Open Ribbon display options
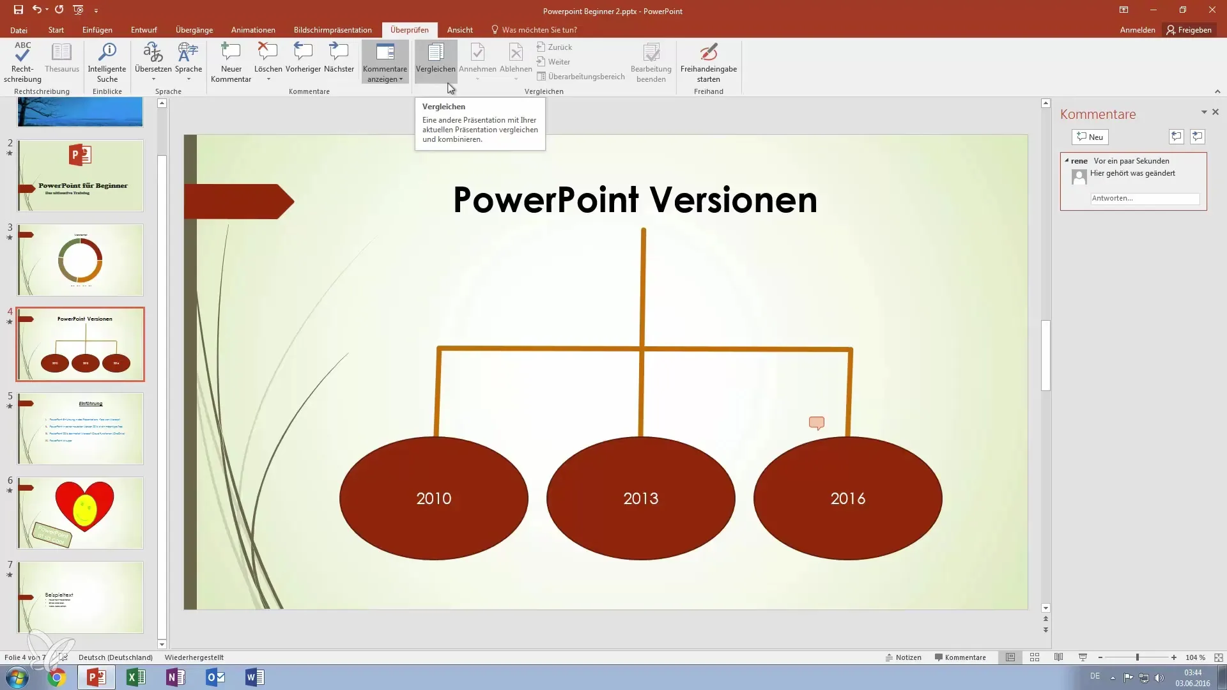 tap(1123, 10)
